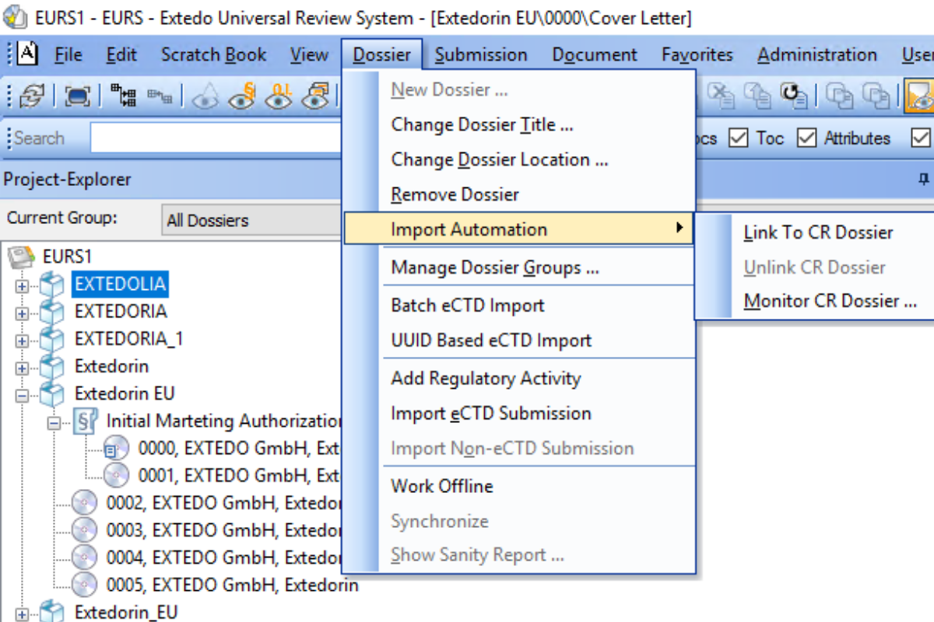Open the Scratch Book menu
This screenshot has width=934, height=622.
pyautogui.click(x=213, y=54)
